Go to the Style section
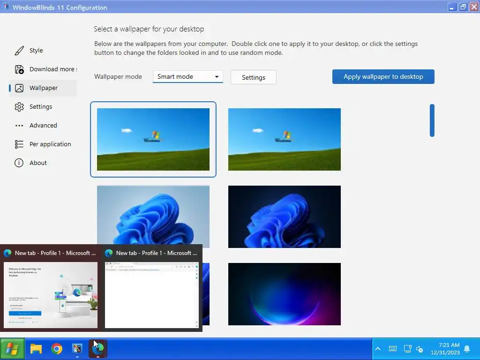This screenshot has height=360, width=480. point(36,51)
